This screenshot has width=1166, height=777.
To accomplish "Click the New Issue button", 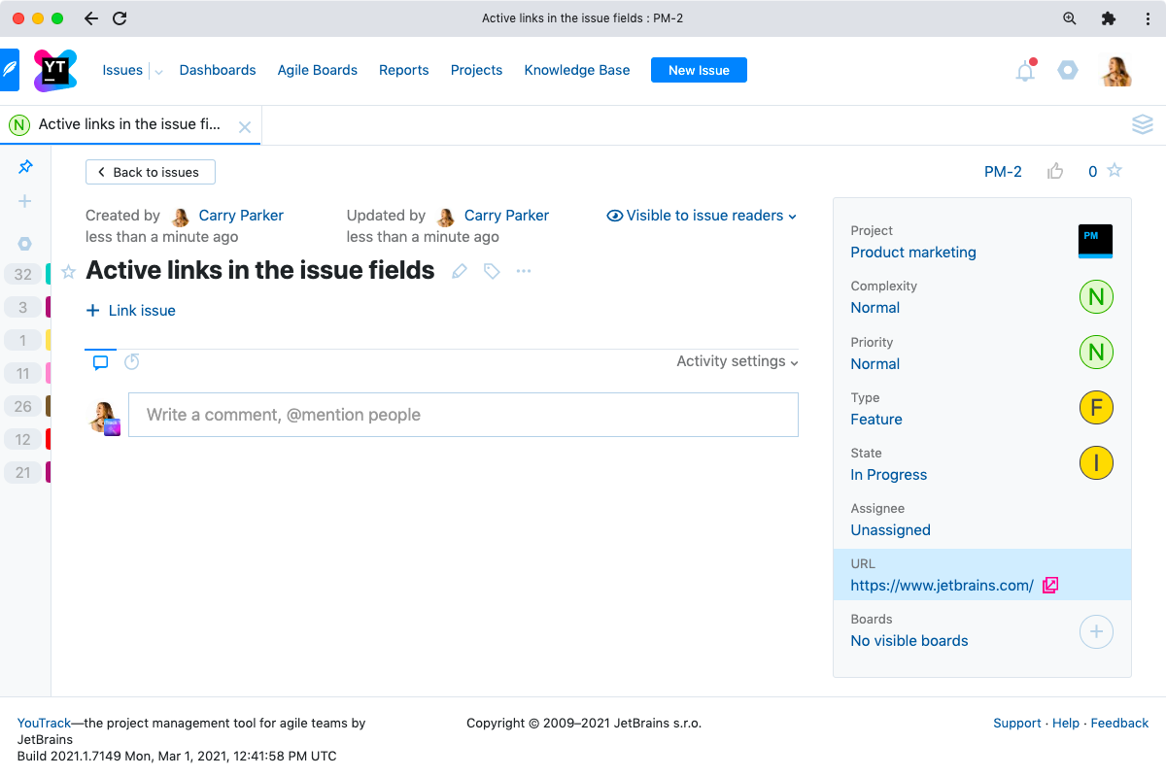I will click(x=699, y=70).
